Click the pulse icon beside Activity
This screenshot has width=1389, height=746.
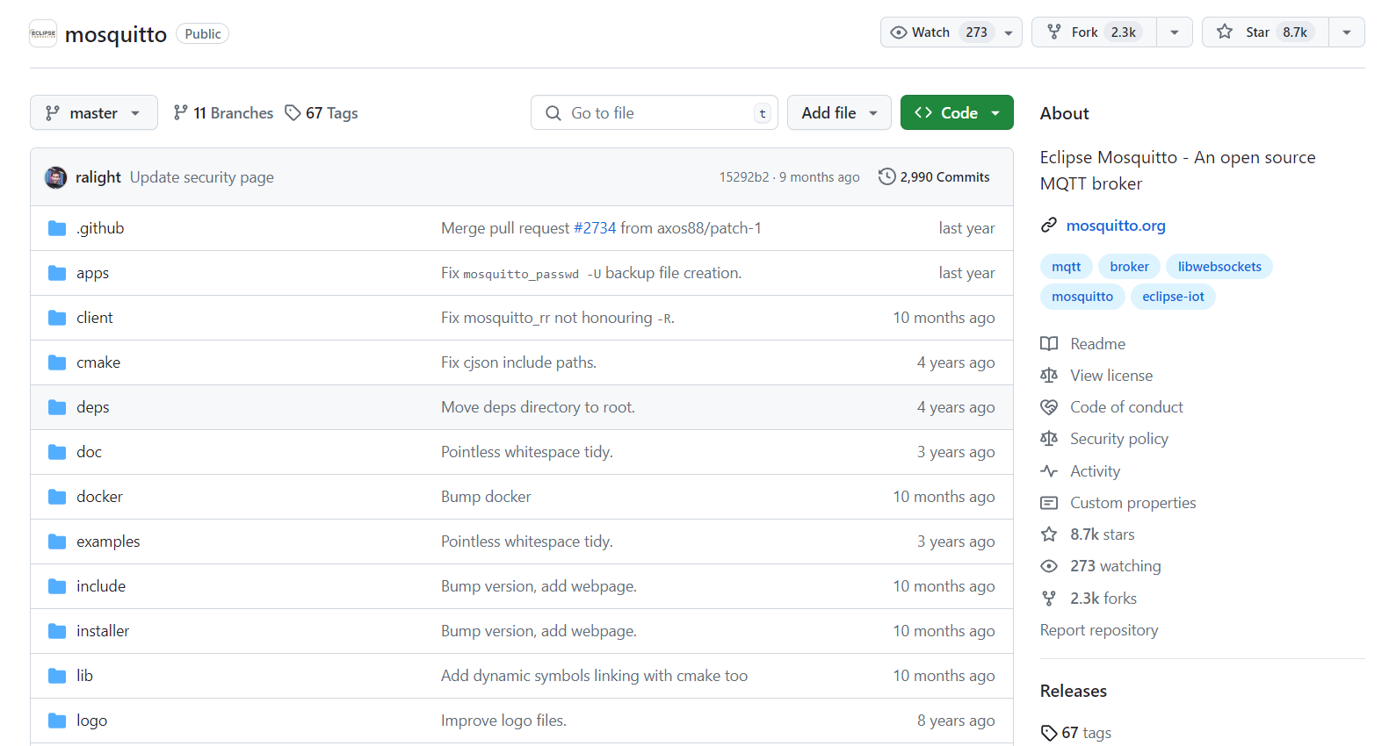tap(1049, 471)
